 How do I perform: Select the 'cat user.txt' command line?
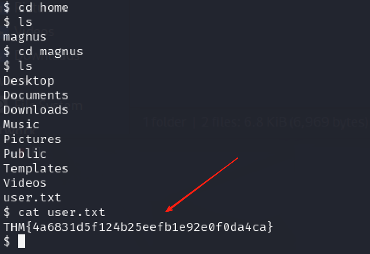click(54, 212)
